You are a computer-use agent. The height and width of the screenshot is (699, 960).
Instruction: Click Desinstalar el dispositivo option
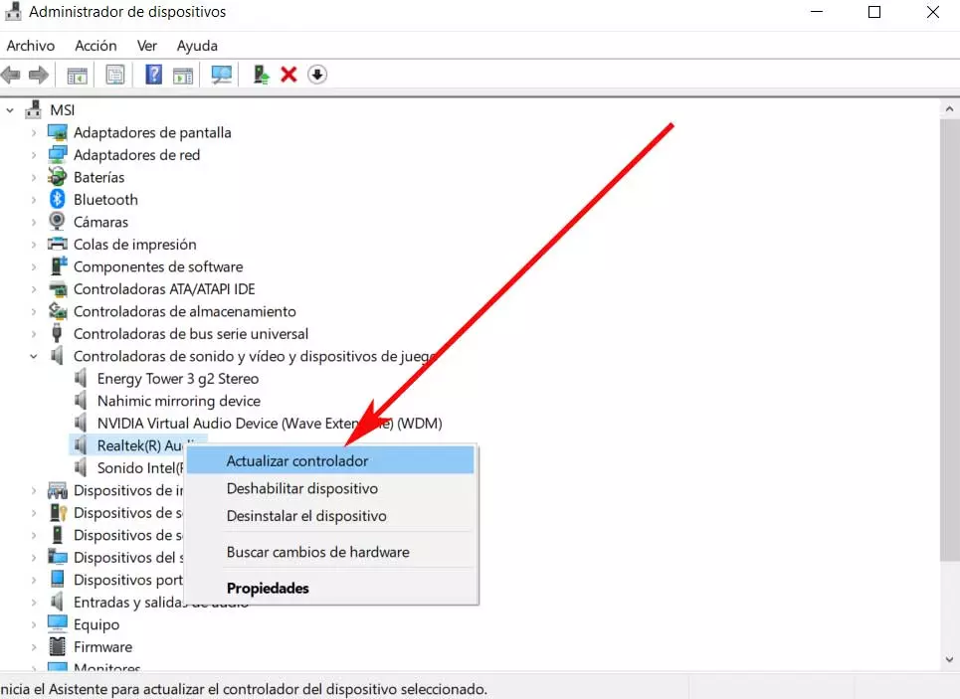click(305, 516)
